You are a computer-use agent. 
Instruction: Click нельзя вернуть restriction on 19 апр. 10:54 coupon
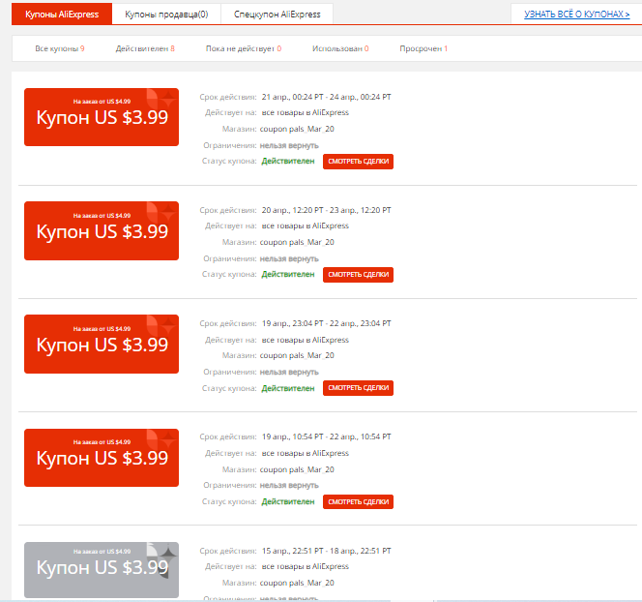click(289, 485)
